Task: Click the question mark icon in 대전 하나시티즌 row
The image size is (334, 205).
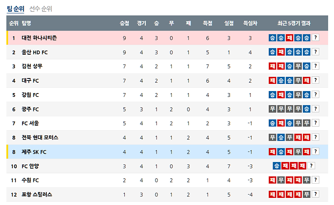Action: click(x=316, y=38)
